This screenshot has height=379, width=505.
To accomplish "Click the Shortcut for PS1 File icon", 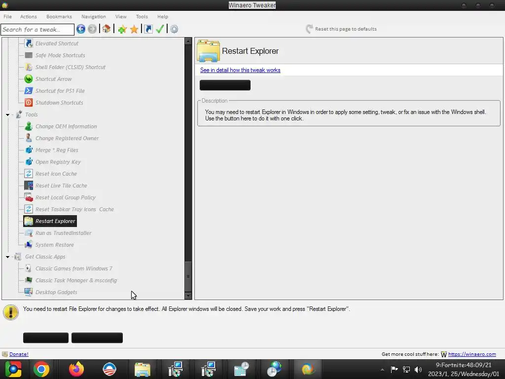I will click(x=29, y=91).
